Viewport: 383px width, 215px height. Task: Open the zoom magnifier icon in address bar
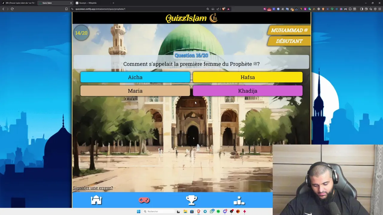[208, 9]
